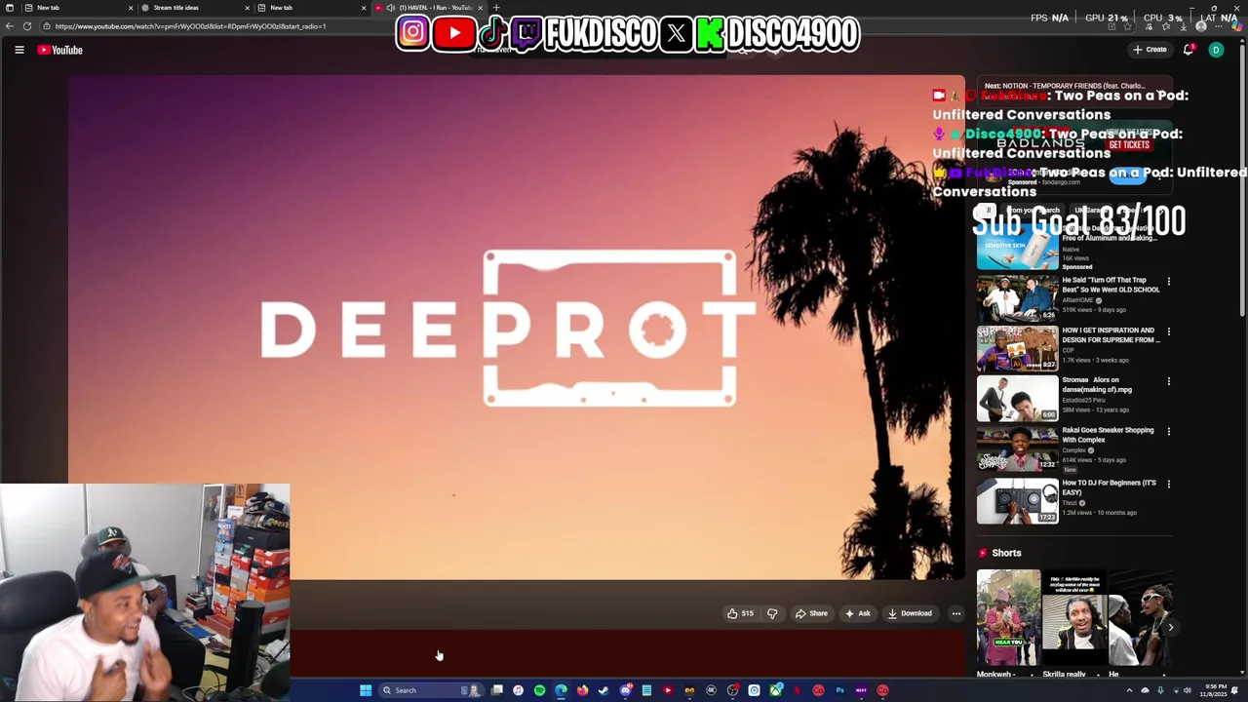Advance the Shorts shelf with next arrow
This screenshot has height=702, width=1248.
(1171, 627)
